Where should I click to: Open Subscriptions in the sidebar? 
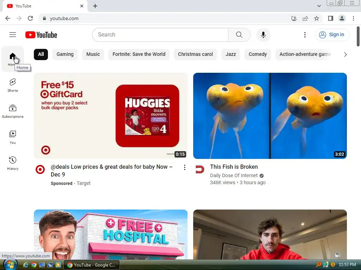click(13, 111)
